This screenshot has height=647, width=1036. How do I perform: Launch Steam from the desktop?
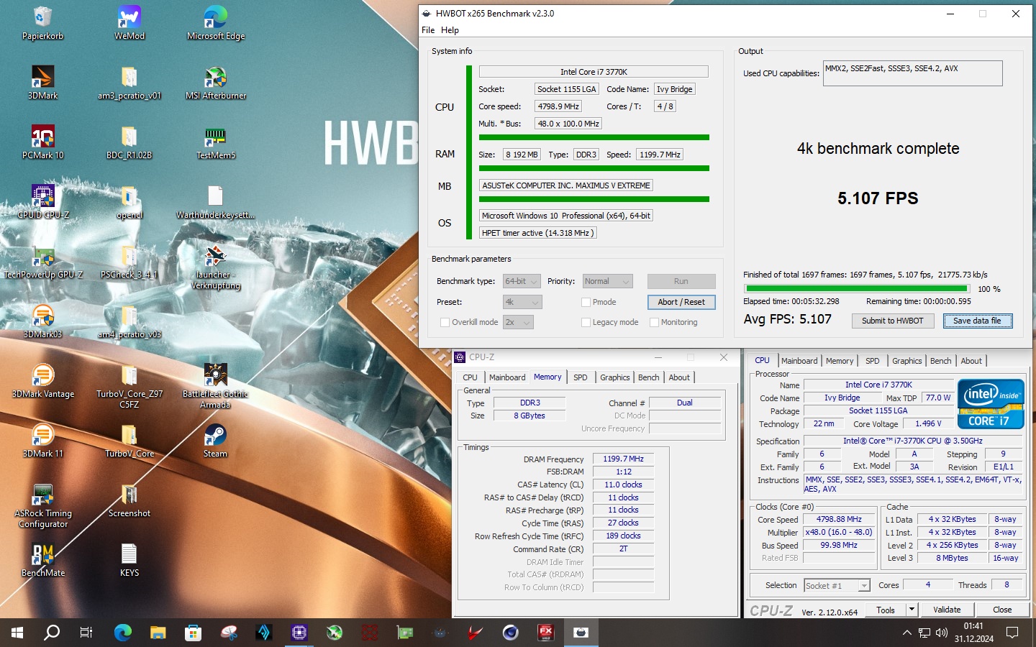[216, 441]
